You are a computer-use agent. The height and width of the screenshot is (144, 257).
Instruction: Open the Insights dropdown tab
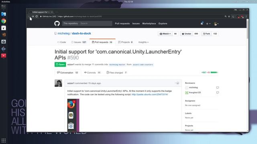pos(143,42)
